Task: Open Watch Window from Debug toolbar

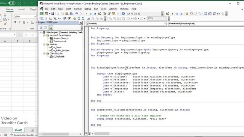Action: (x=214, y=14)
